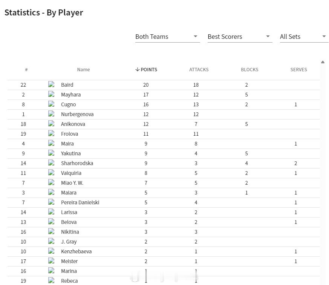Click Pereira Danielski's photo icon
The width and height of the screenshot is (329, 285).
[51, 202]
